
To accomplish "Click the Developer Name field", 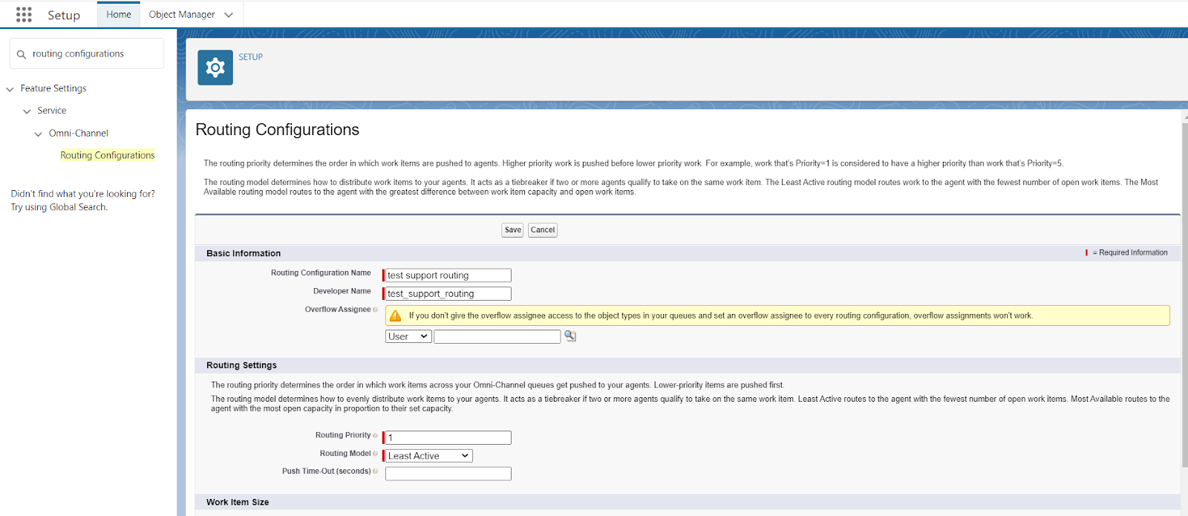I will [x=448, y=294].
